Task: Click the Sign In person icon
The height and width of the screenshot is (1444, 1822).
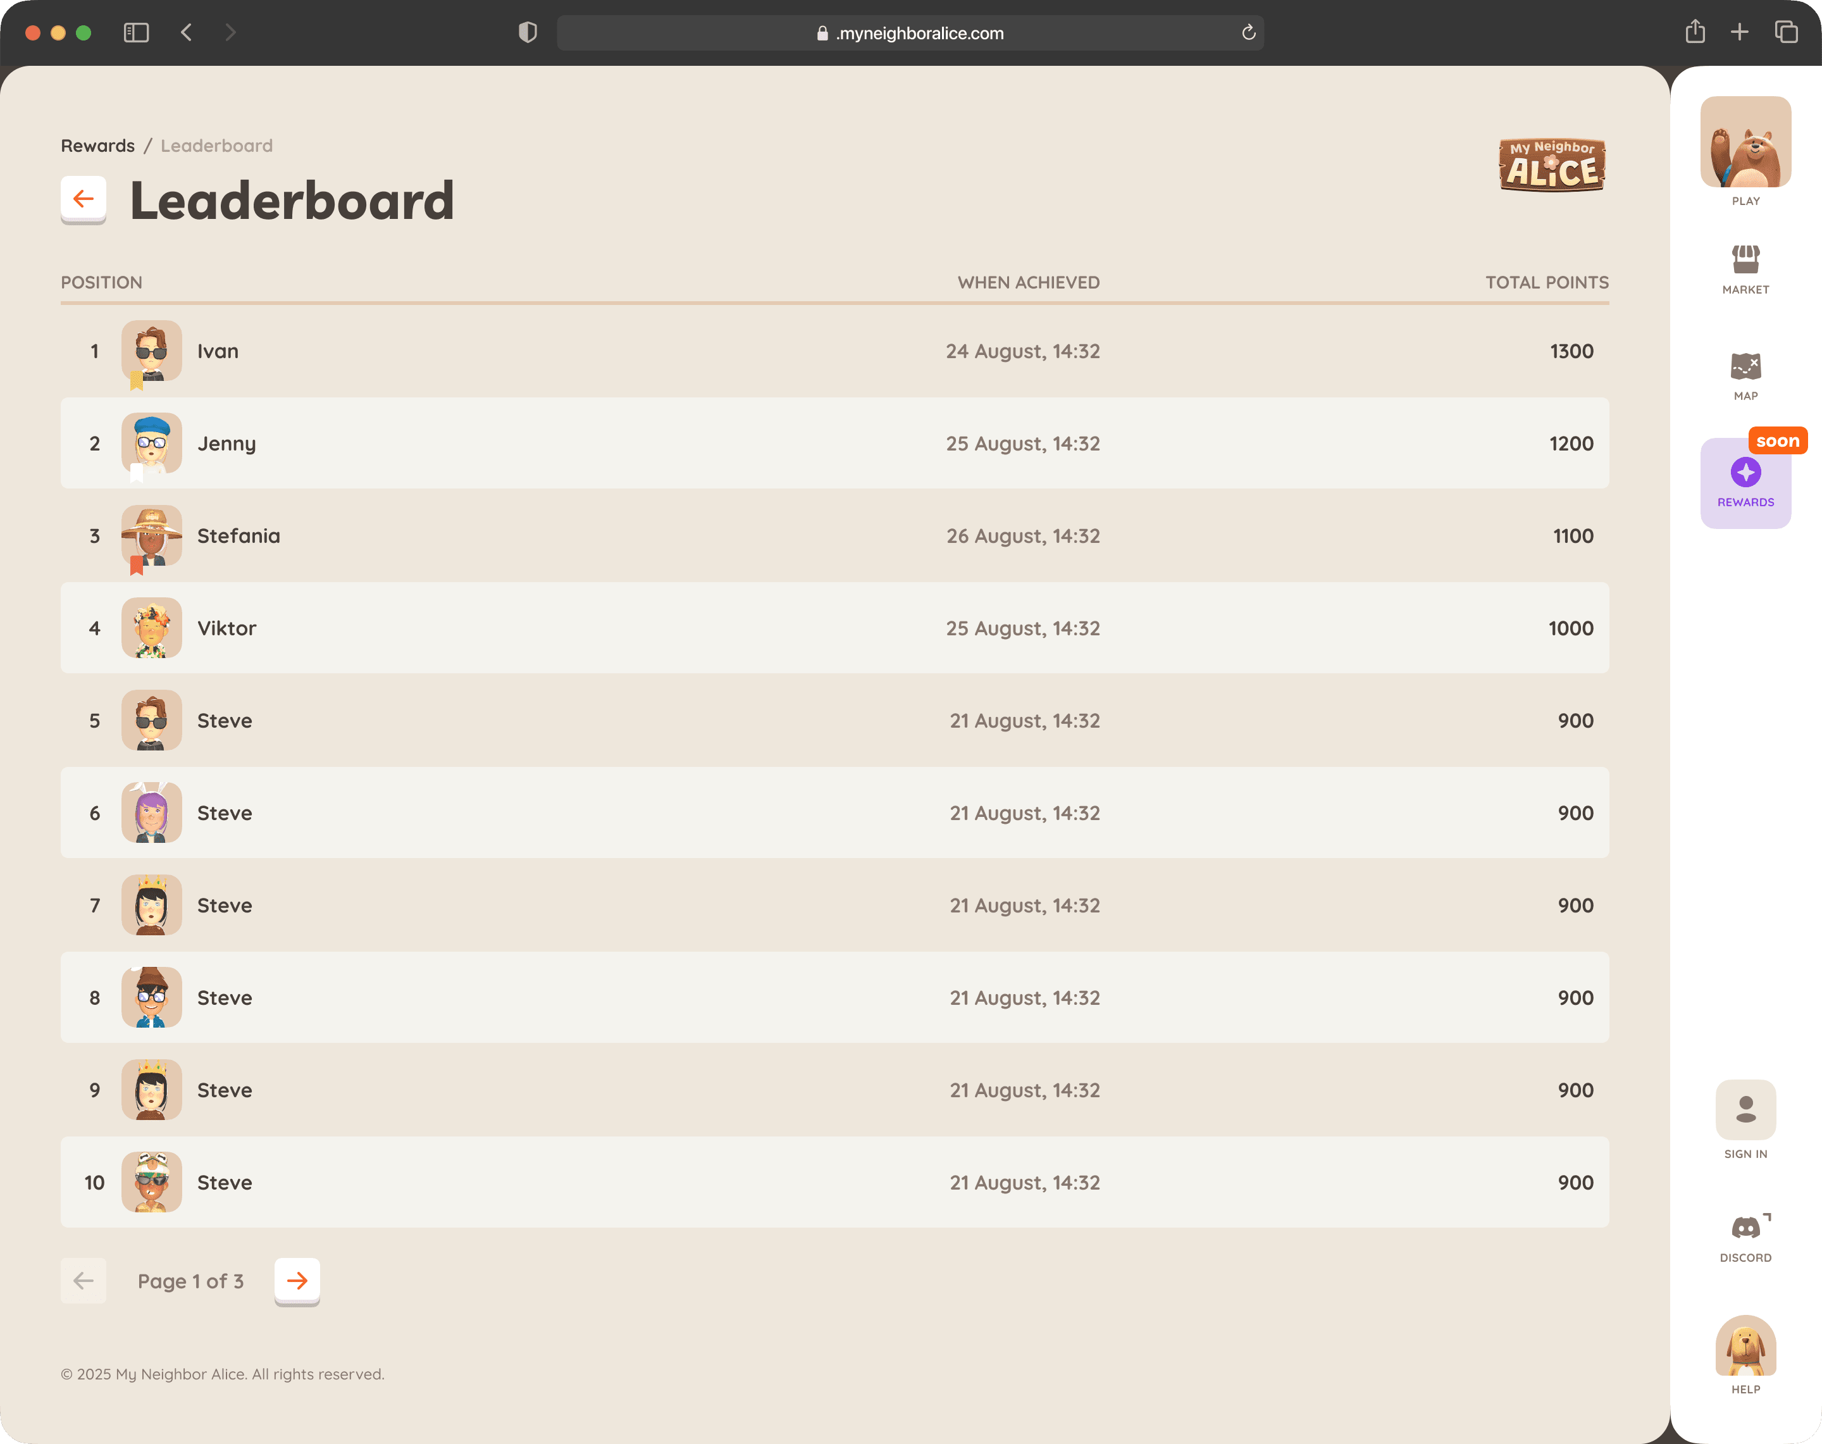Action: pyautogui.click(x=1745, y=1109)
